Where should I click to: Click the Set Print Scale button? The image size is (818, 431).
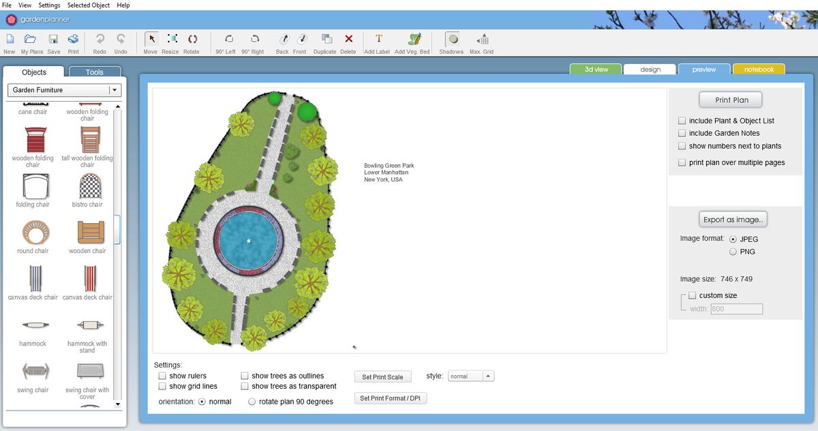382,377
